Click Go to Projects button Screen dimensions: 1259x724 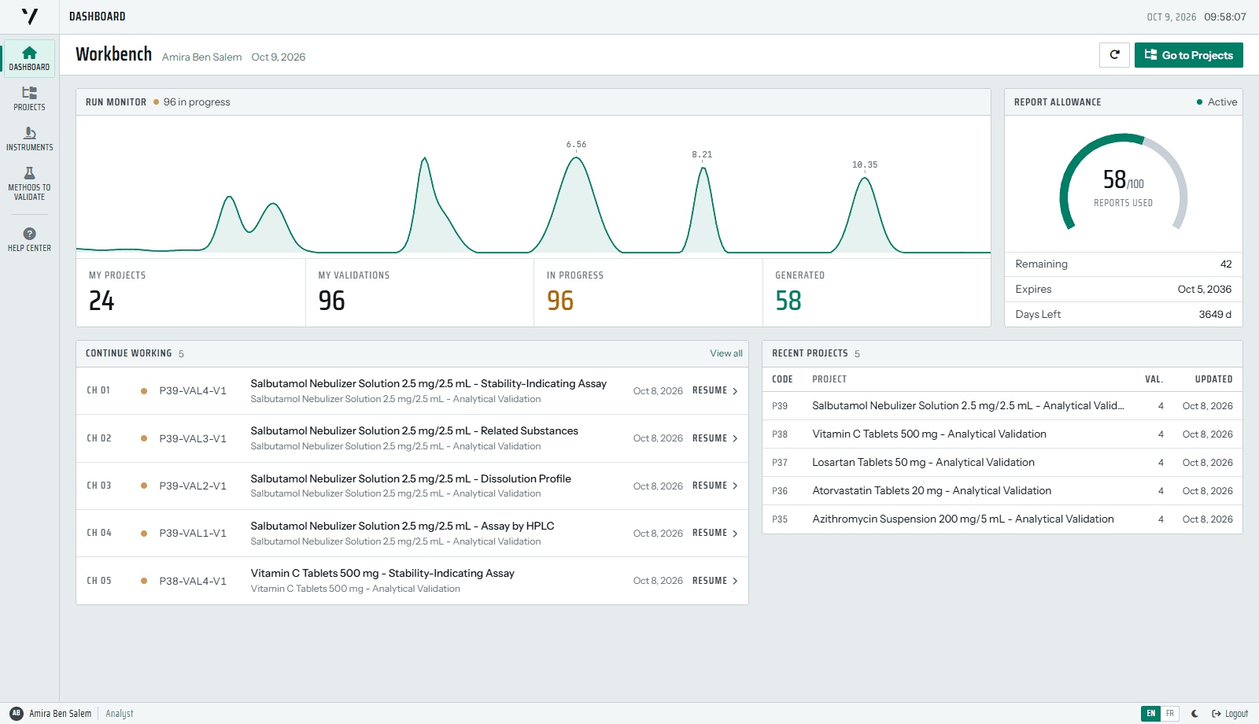1189,55
